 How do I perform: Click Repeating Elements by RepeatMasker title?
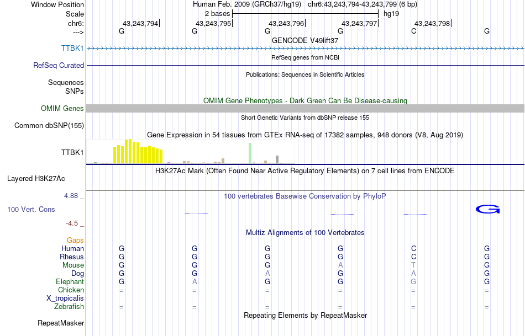305,315
